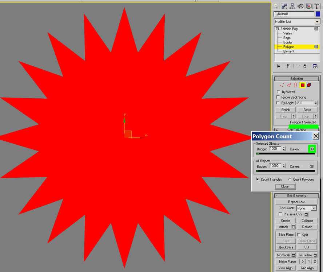Open the Modify command panel tab

284,6
